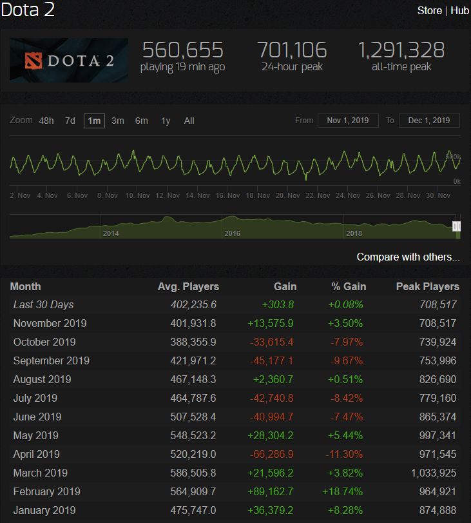The width and height of the screenshot is (471, 523).
Task: Click the 500k axis label on chart
Action: point(454,157)
